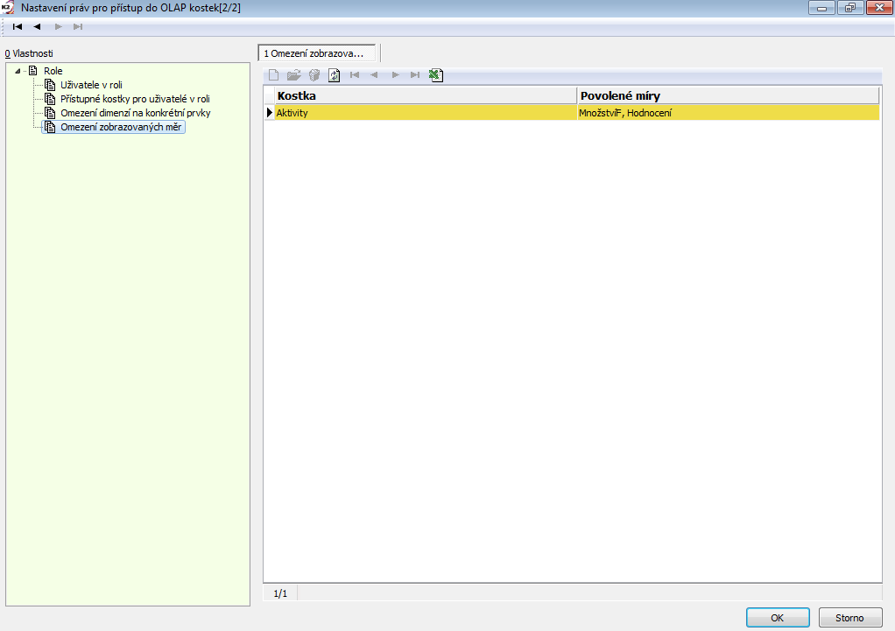Image resolution: width=895 pixels, height=631 pixels.
Task: Cancel with the Storno button
Action: pyautogui.click(x=850, y=618)
